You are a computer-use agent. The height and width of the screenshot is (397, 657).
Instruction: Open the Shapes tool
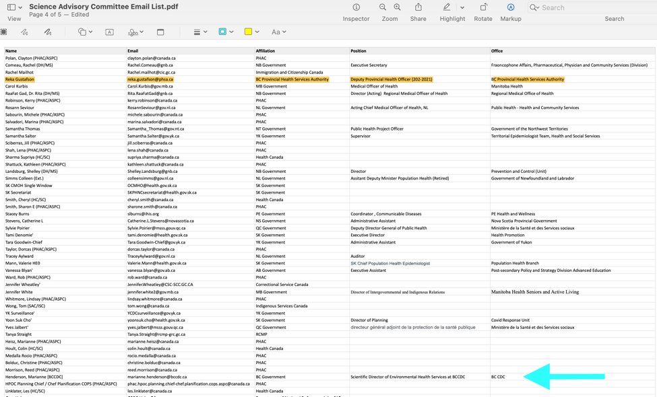tap(82, 32)
